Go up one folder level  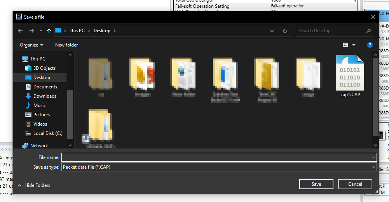(x=49, y=31)
